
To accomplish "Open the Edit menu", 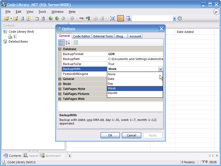I will (19, 12).
